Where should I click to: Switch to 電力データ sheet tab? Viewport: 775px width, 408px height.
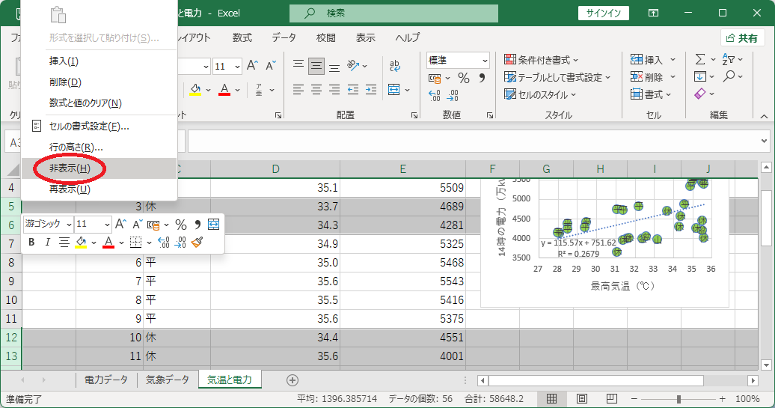click(105, 380)
